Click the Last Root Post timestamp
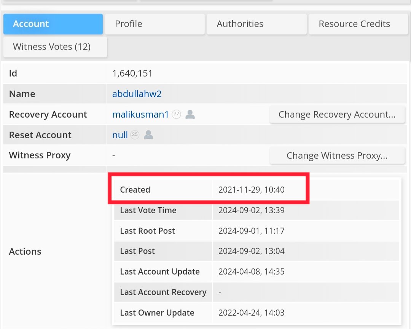This screenshot has width=411, height=329. 251,231
